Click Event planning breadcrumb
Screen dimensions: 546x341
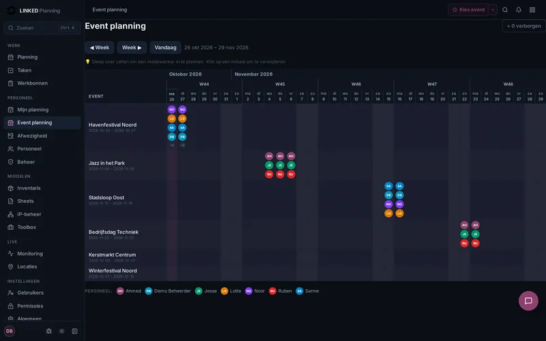point(110,10)
